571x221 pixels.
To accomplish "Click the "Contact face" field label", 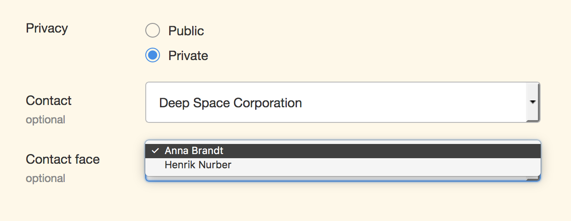I will (63, 160).
